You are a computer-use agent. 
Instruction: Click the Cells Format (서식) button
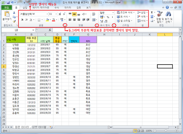point(142,21)
